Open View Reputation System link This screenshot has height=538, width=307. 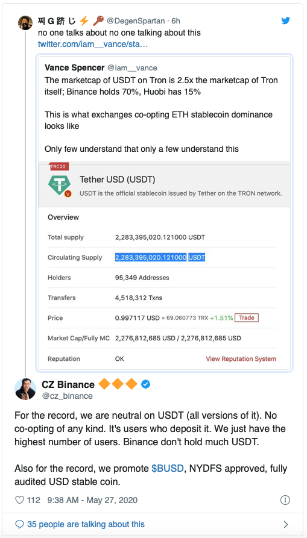pyautogui.click(x=241, y=359)
